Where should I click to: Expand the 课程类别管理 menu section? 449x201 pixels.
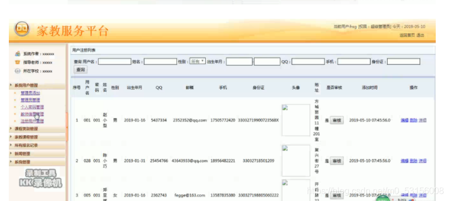pos(37,129)
